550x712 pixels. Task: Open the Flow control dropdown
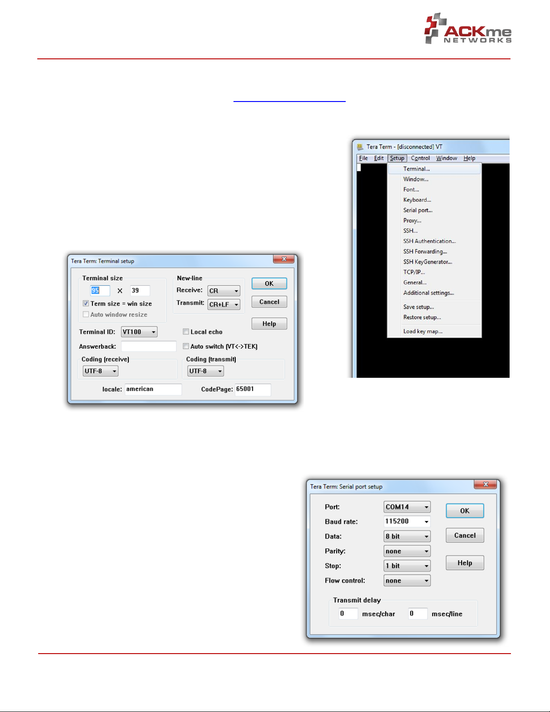coord(407,581)
